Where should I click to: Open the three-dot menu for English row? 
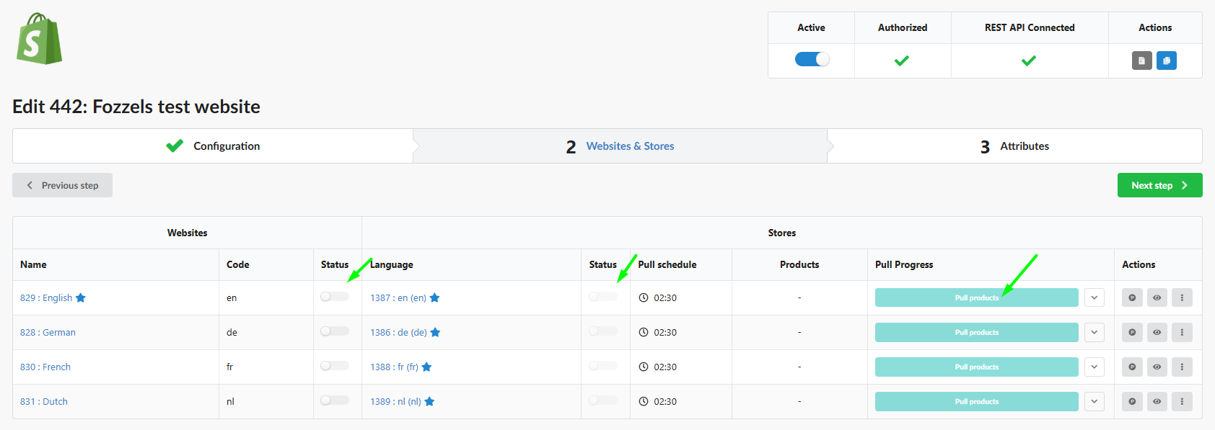click(x=1182, y=297)
